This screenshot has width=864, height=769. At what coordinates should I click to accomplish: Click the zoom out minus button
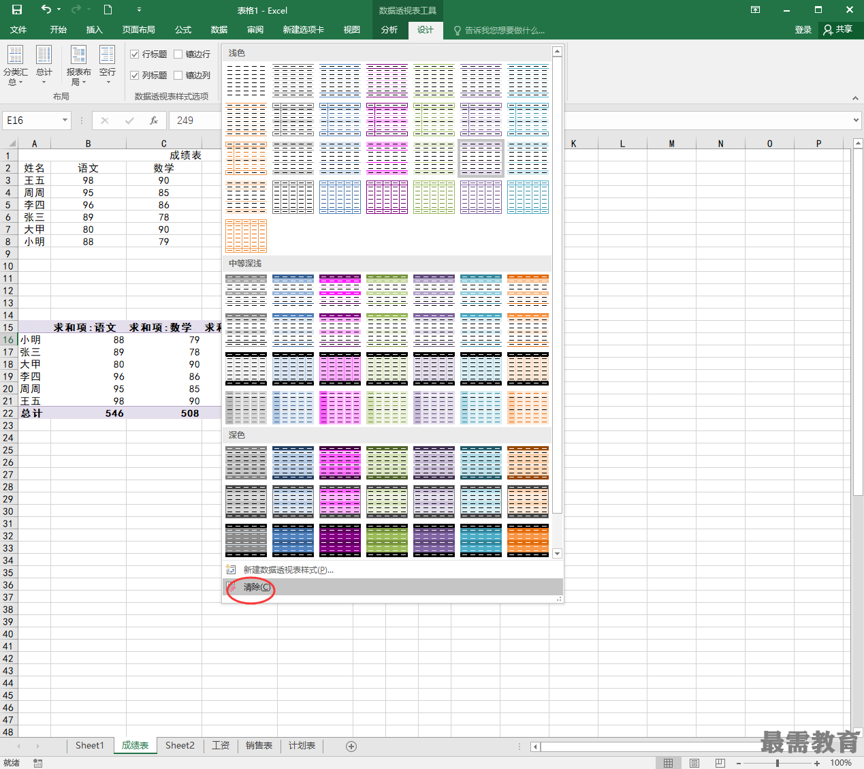click(739, 763)
